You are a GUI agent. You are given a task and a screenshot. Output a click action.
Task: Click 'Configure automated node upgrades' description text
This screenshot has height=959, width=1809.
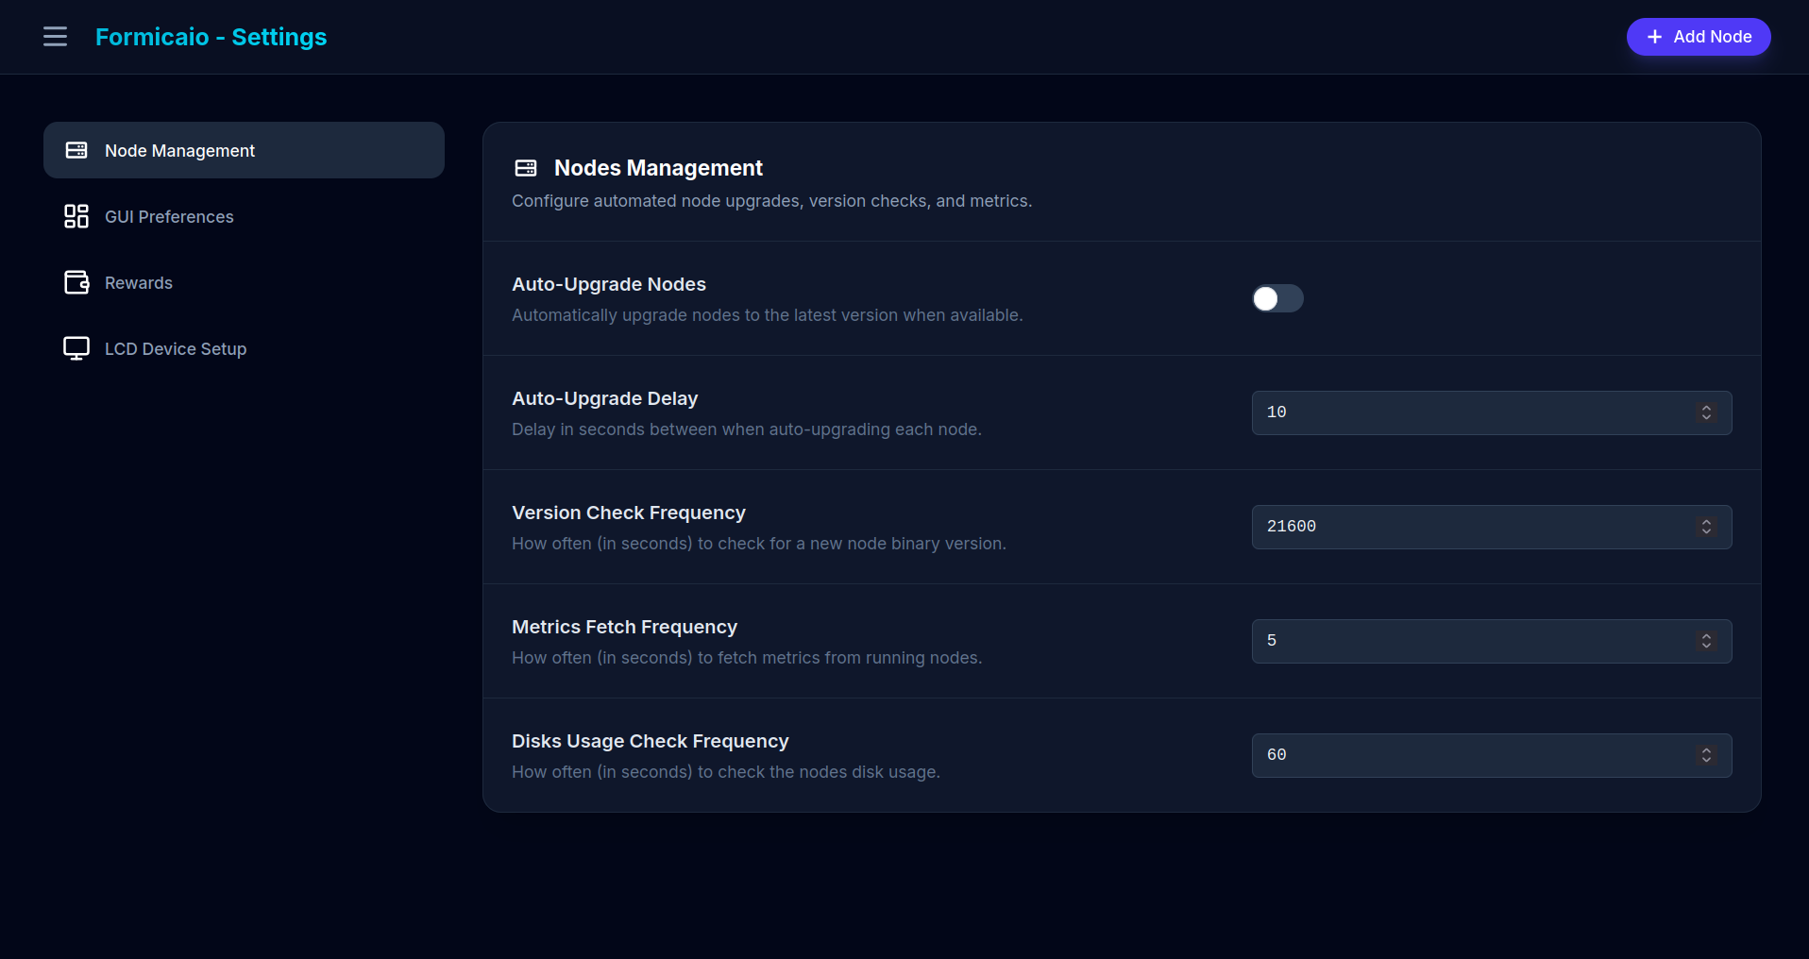point(771,201)
